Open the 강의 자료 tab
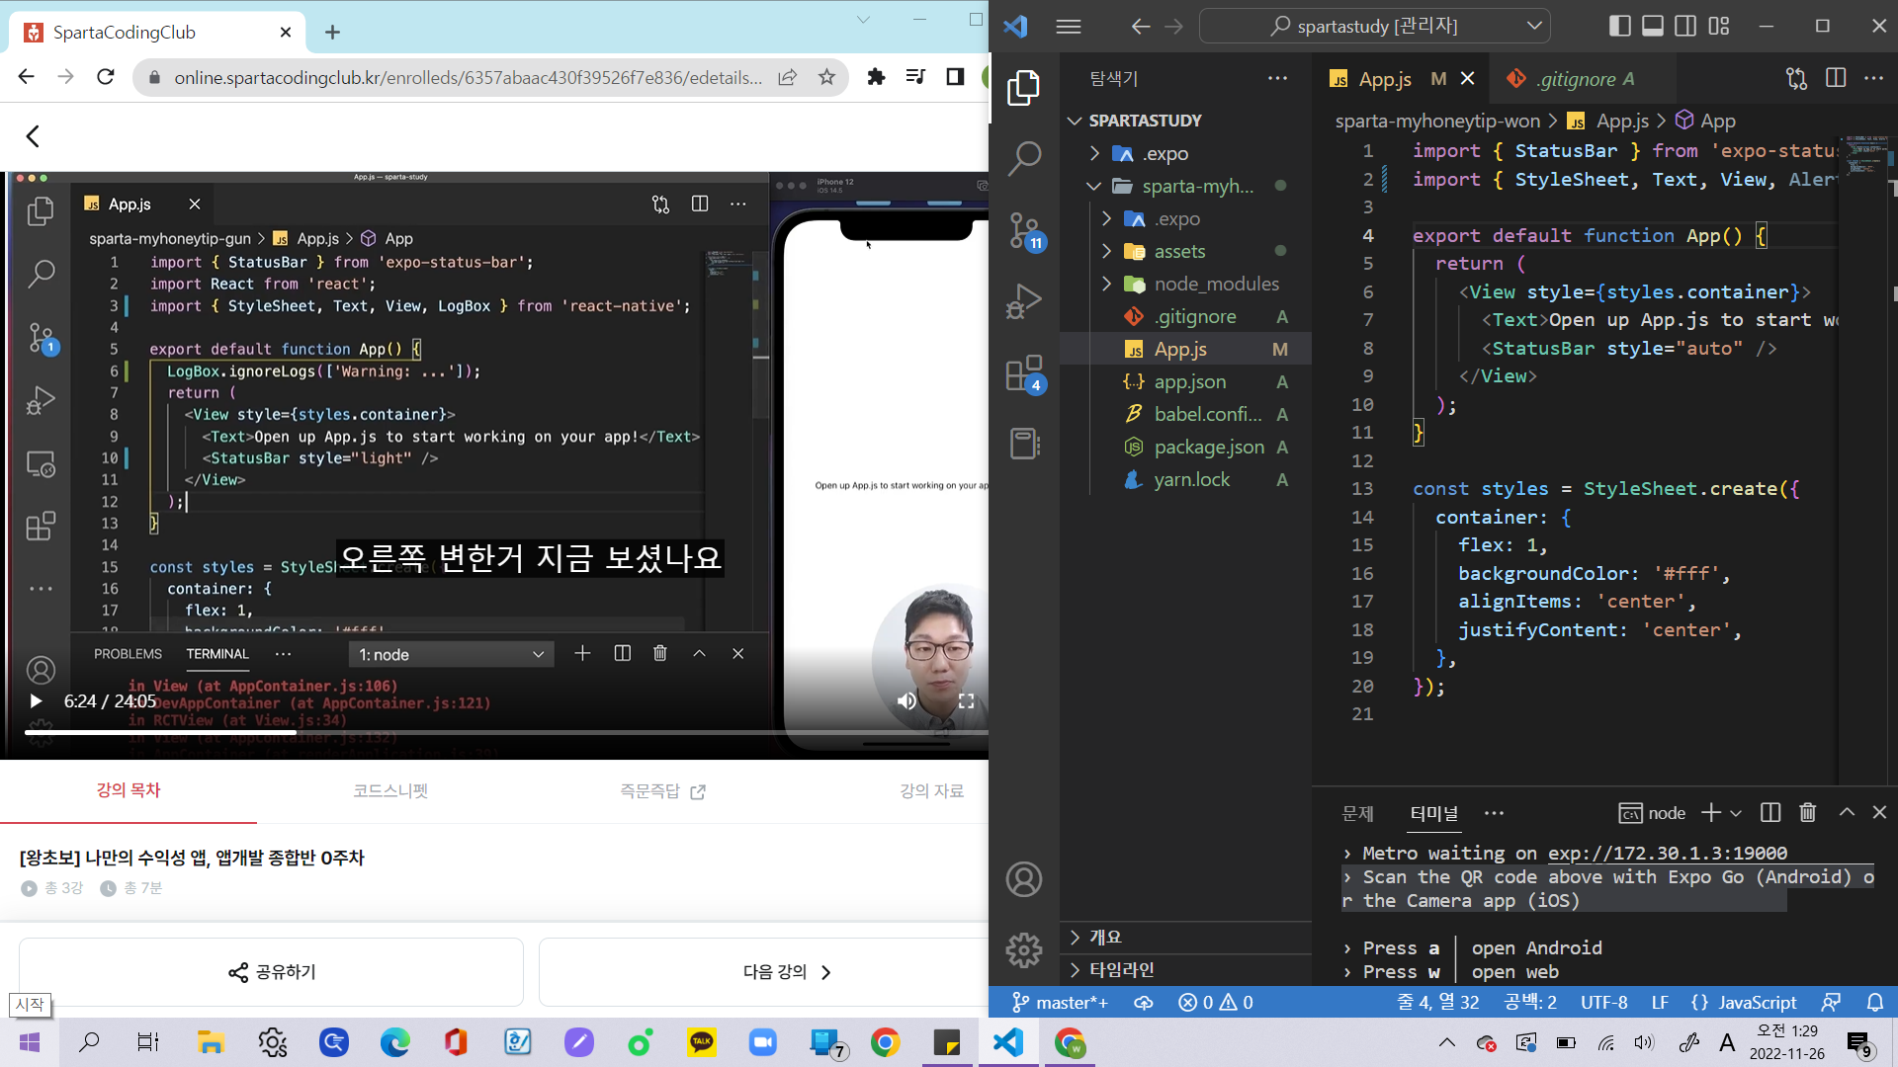This screenshot has height=1067, width=1898. coord(931,790)
